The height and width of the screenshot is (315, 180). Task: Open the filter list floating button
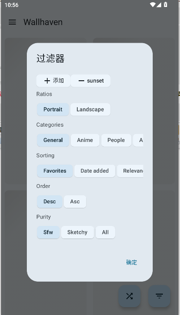(159, 296)
